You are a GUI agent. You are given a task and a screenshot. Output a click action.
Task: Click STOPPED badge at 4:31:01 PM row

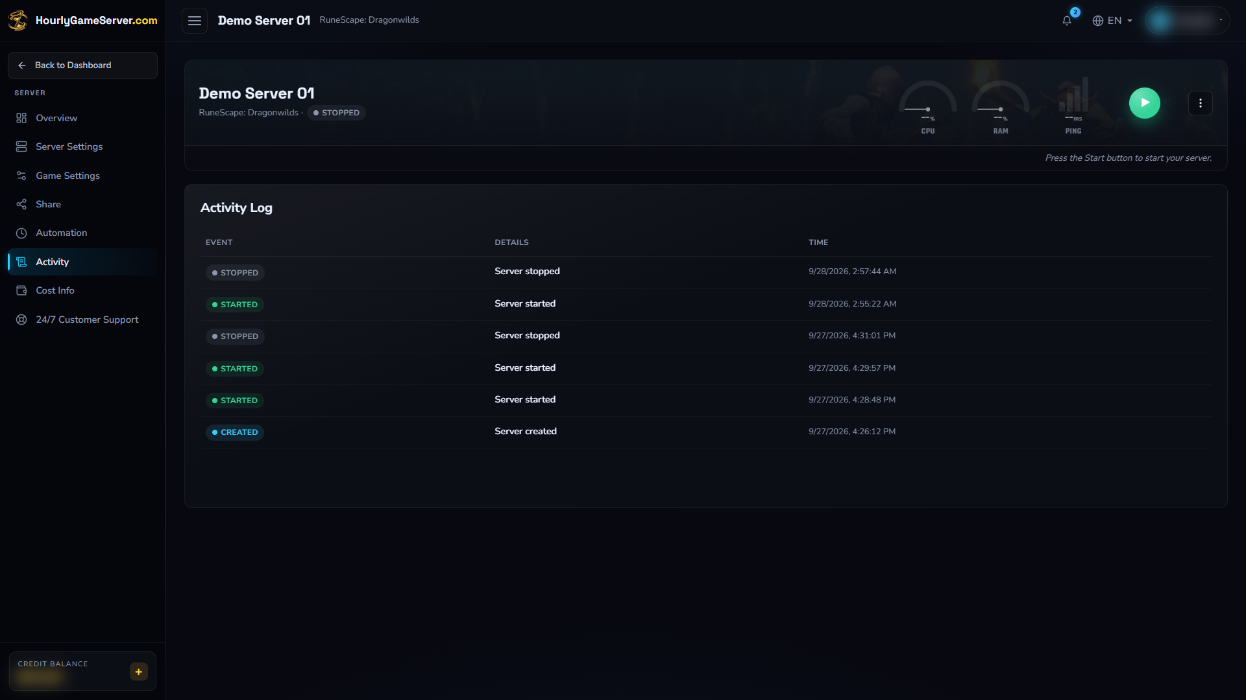pyautogui.click(x=235, y=336)
